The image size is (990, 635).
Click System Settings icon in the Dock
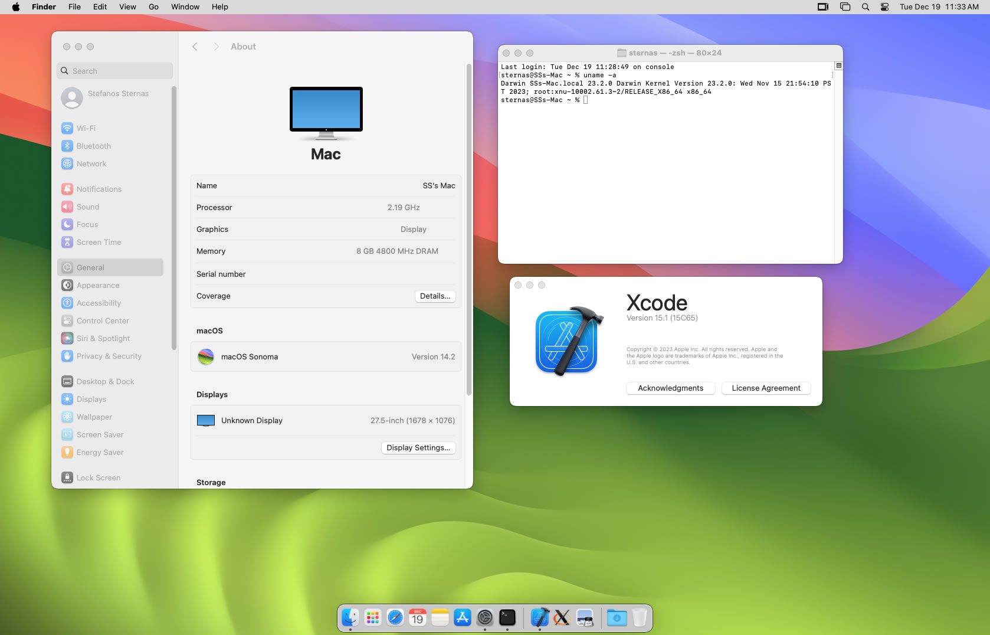point(485,617)
